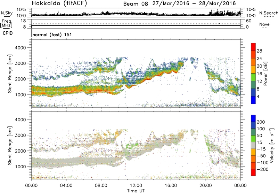The width and height of the screenshot is (278, 193).
Task: Click the '18' tick on the frequency axis
Action: point(23,21)
